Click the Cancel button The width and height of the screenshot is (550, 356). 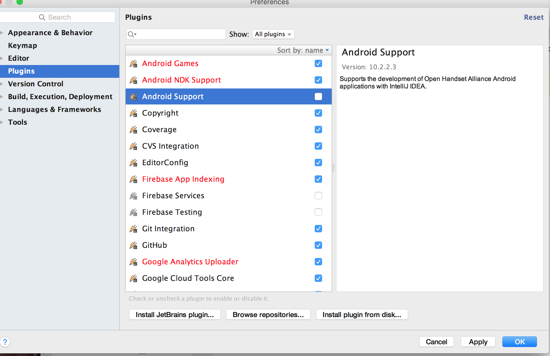tap(437, 342)
